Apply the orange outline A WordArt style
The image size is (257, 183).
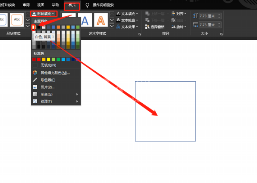(x=101, y=20)
